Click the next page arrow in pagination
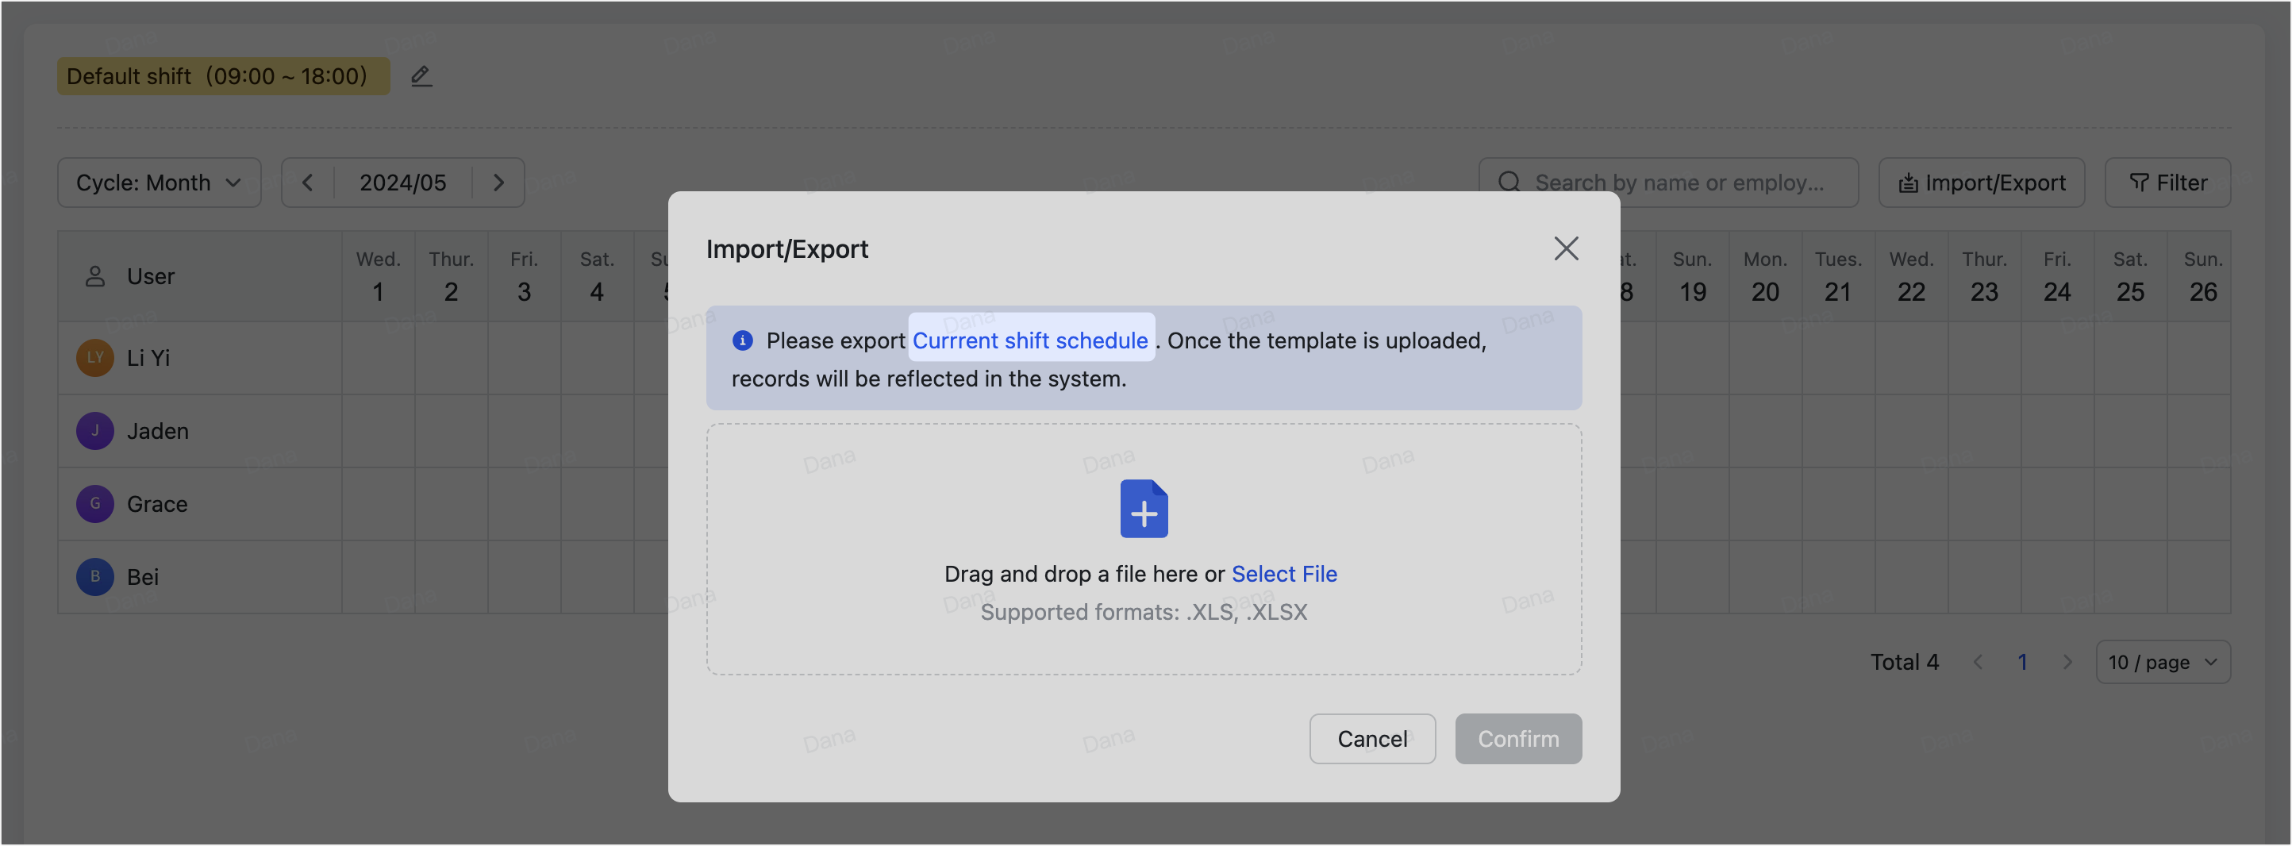The width and height of the screenshot is (2292, 846). [2067, 662]
